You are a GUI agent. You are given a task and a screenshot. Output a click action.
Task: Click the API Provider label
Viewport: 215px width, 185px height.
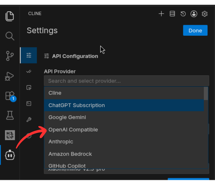click(60, 71)
